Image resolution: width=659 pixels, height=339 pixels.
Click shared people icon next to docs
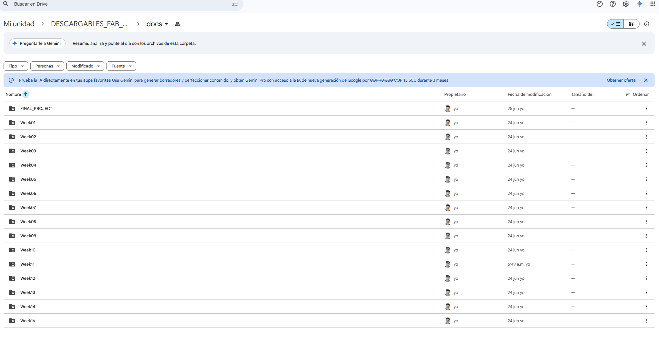click(x=178, y=24)
